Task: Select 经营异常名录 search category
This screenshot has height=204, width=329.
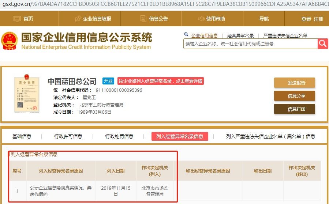Action: click(x=240, y=35)
